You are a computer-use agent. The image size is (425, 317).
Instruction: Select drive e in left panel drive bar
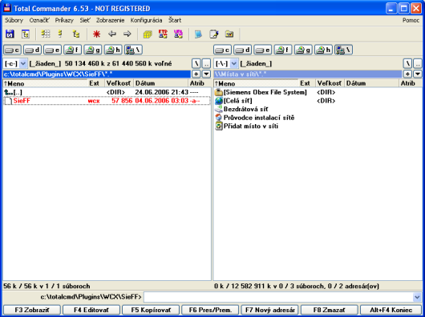[x=53, y=50]
